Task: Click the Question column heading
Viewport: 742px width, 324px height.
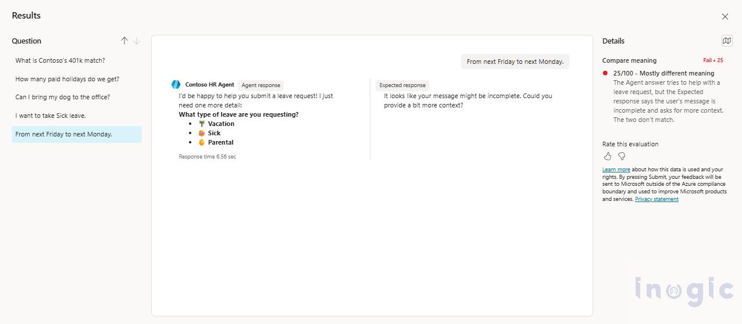Action: (x=27, y=41)
